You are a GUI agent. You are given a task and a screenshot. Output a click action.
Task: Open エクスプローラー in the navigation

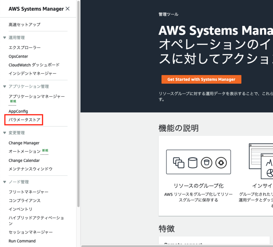pyautogui.click(x=25, y=47)
